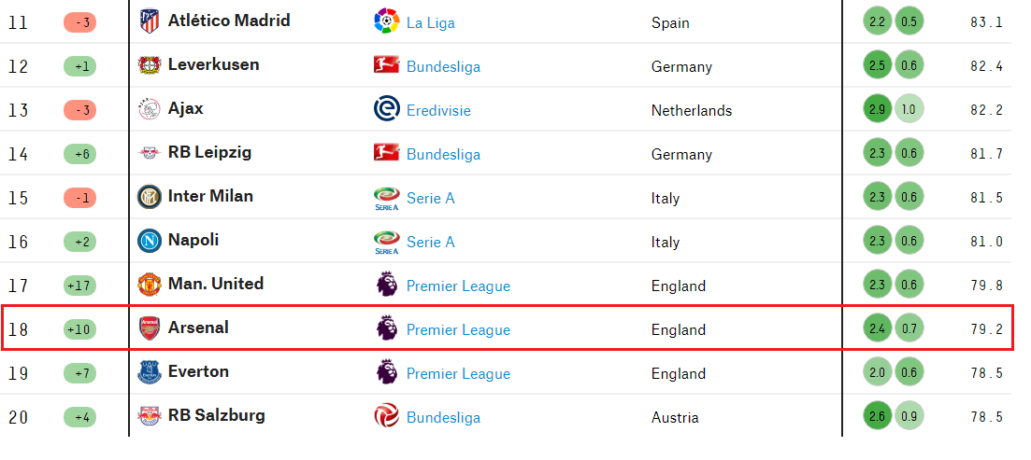This screenshot has width=1031, height=460.
Task: Select the RB Leipzig team name
Action: pyautogui.click(x=209, y=152)
